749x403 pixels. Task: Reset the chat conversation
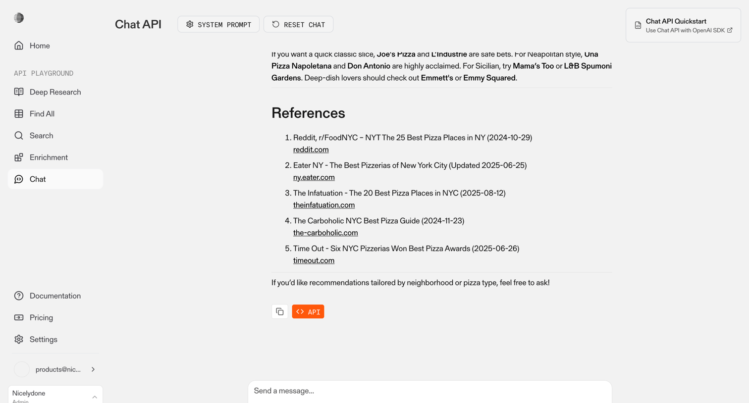tap(298, 24)
